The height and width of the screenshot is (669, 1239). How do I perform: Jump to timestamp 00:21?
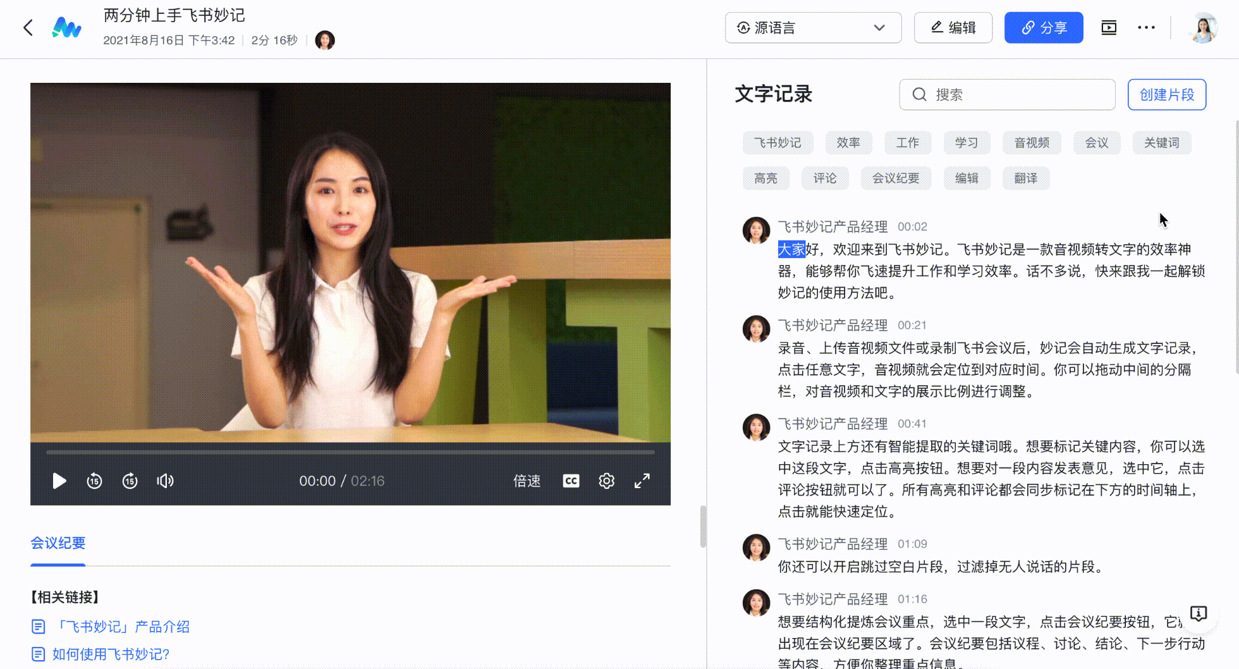[x=912, y=325]
